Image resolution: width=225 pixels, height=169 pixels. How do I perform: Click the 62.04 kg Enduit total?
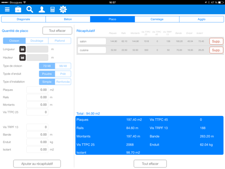click(206, 145)
